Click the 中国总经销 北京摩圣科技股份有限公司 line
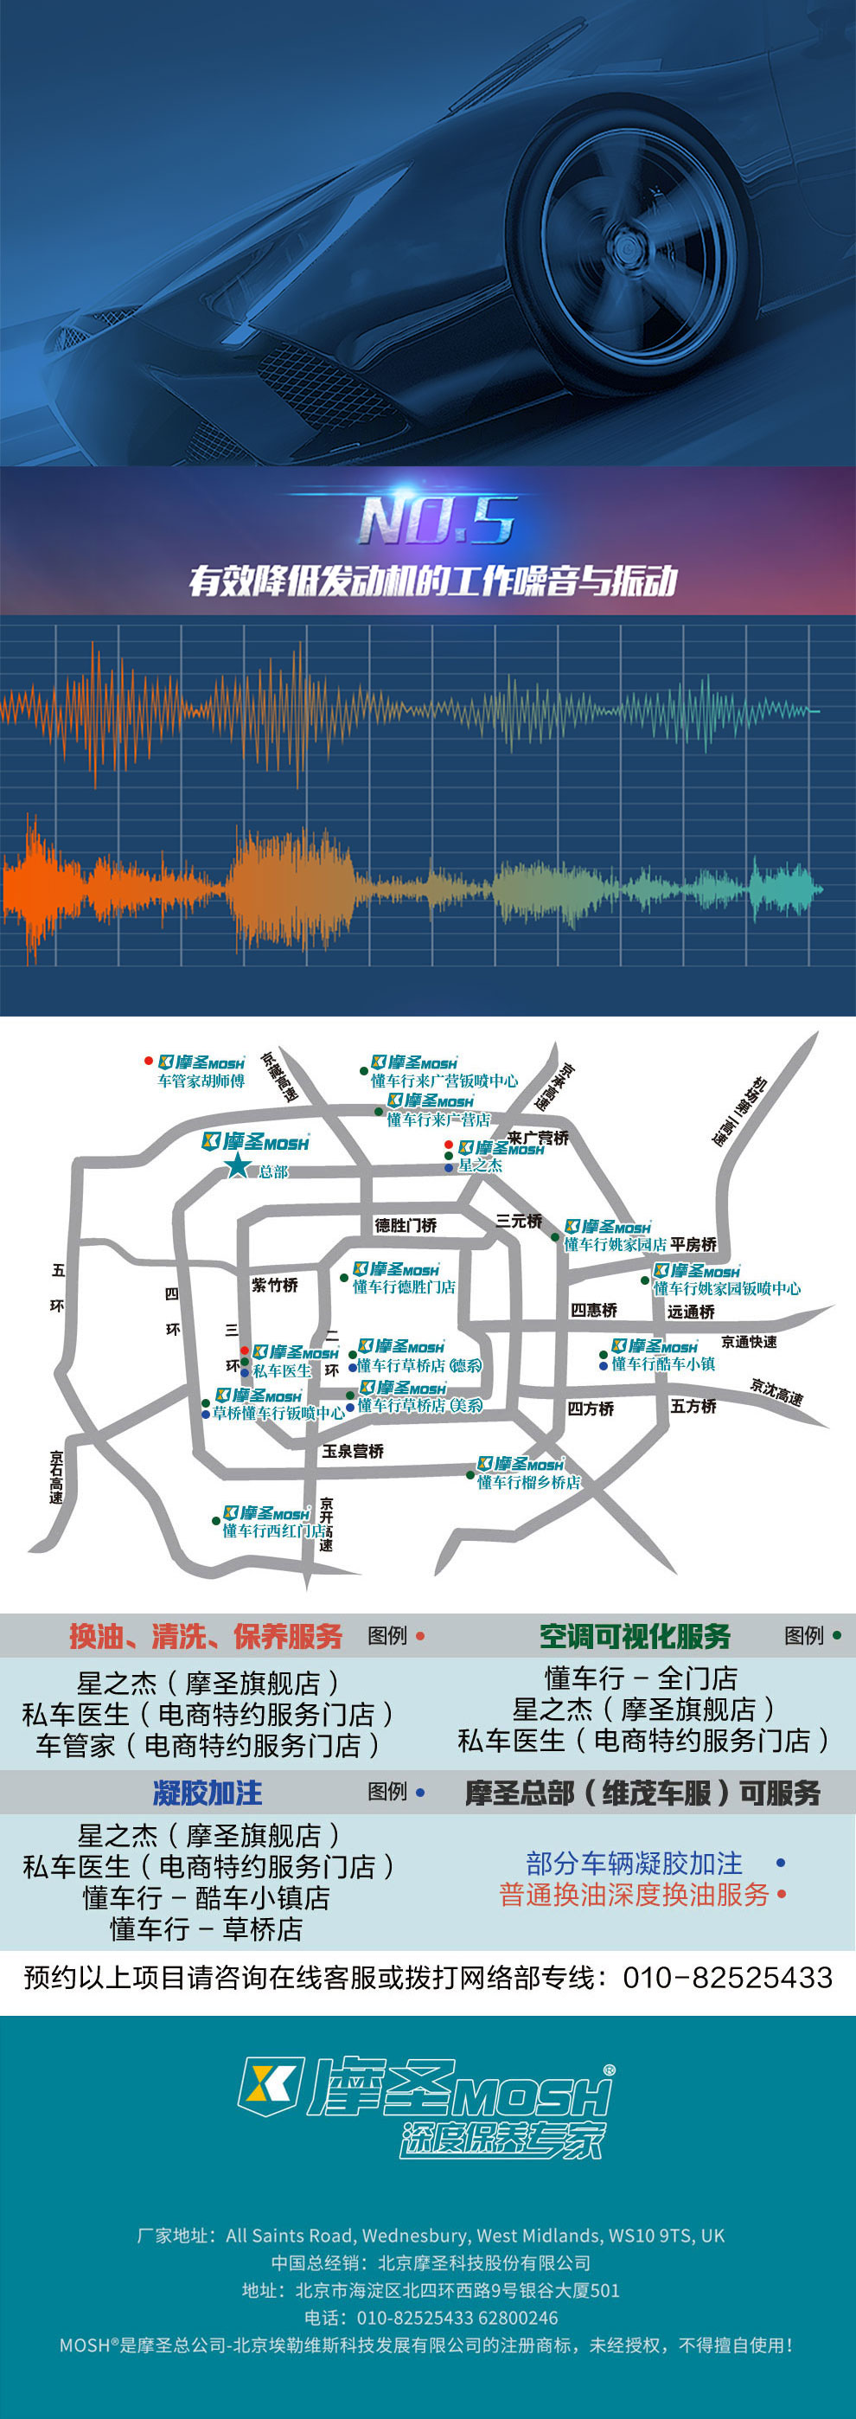The height and width of the screenshot is (2419, 856). pyautogui.click(x=431, y=2262)
